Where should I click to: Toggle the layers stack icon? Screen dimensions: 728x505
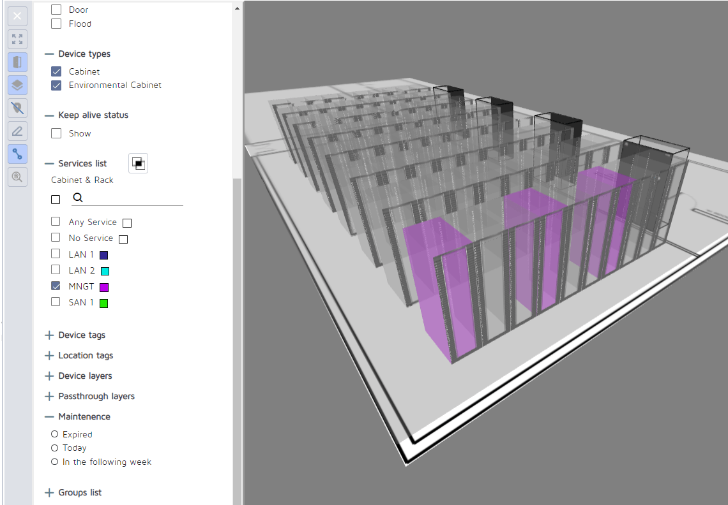pos(17,85)
